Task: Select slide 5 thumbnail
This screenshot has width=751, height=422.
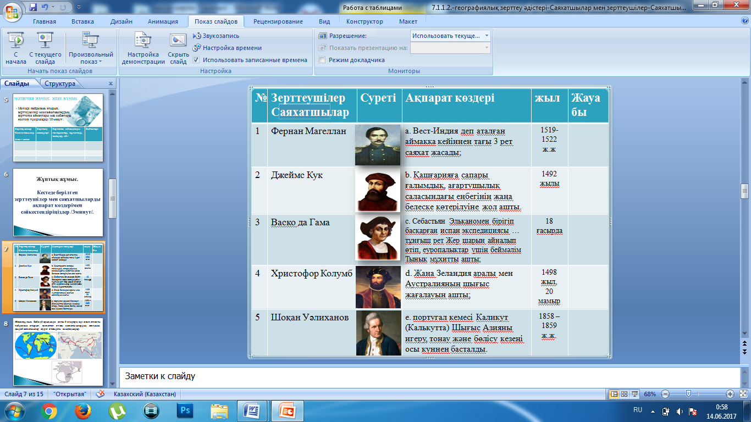Action: click(58, 127)
